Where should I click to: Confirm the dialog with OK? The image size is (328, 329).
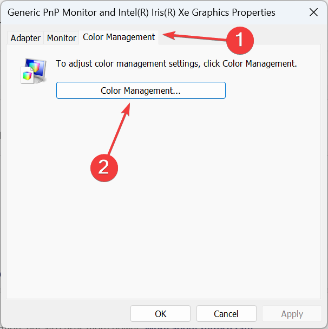coord(161,314)
